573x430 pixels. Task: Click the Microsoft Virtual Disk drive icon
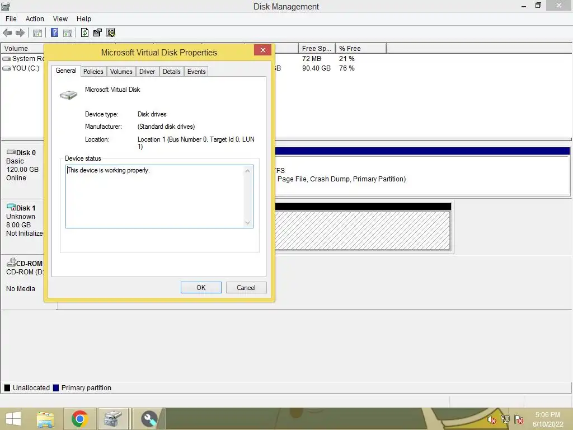coord(68,95)
